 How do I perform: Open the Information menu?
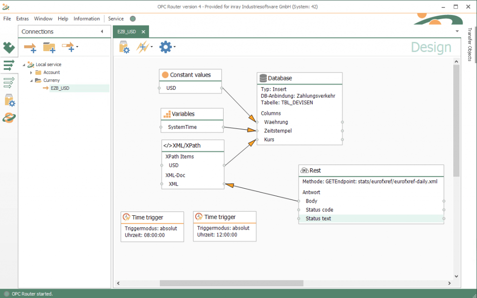pos(87,19)
